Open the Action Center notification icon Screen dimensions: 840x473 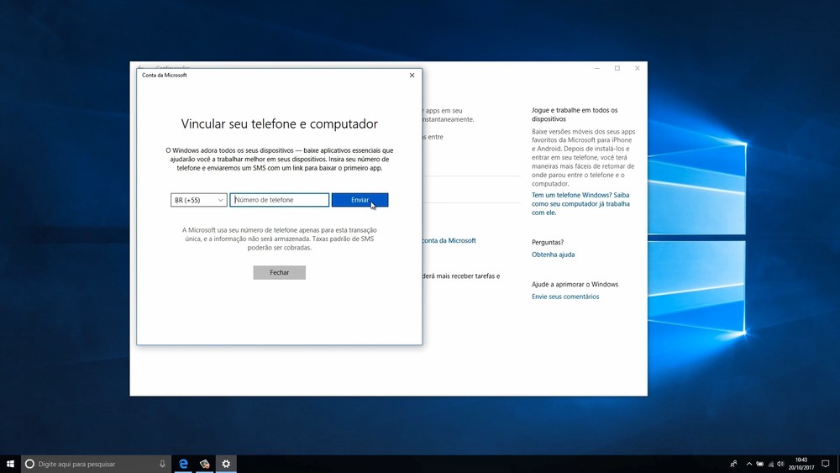click(826, 464)
